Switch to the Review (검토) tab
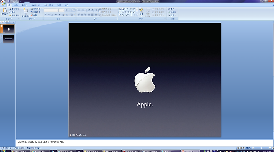274x152 pixels. click(x=59, y=5)
